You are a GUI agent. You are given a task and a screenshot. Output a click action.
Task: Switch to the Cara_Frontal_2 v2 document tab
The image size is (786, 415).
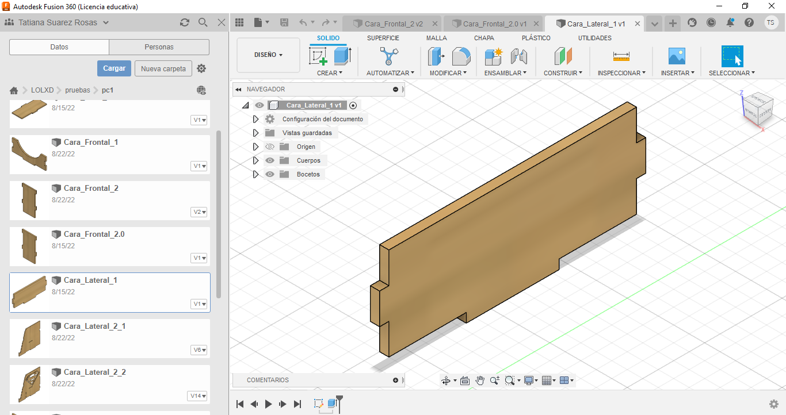[x=394, y=24]
